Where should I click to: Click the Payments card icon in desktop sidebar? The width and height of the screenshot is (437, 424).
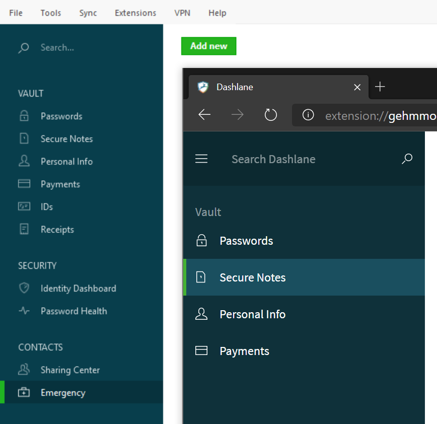[x=24, y=184]
